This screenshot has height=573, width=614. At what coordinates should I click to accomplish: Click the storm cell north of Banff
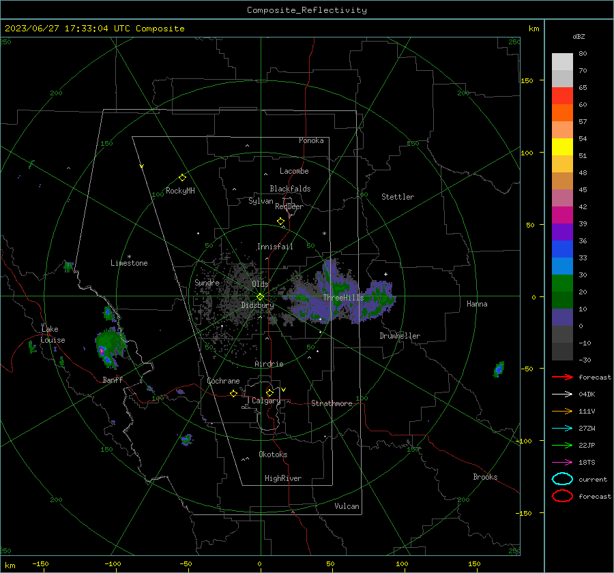coord(111,347)
